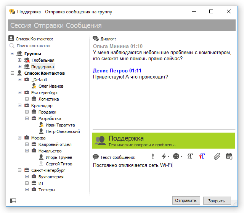Click the Закрыть button
This screenshot has height=213, width=244.
[217, 201]
